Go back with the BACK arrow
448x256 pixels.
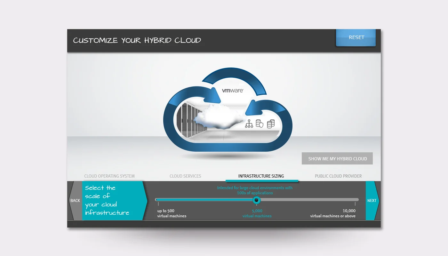click(x=75, y=201)
